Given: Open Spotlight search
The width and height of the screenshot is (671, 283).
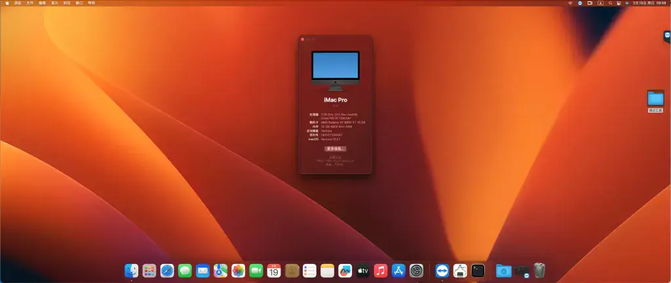Looking at the screenshot, I should 610,3.
